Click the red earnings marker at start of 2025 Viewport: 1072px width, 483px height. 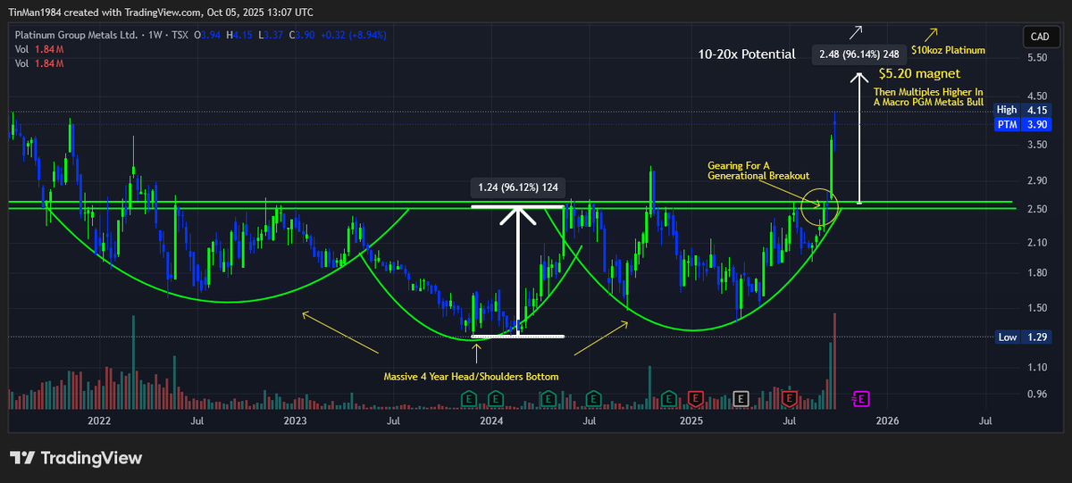tap(695, 398)
